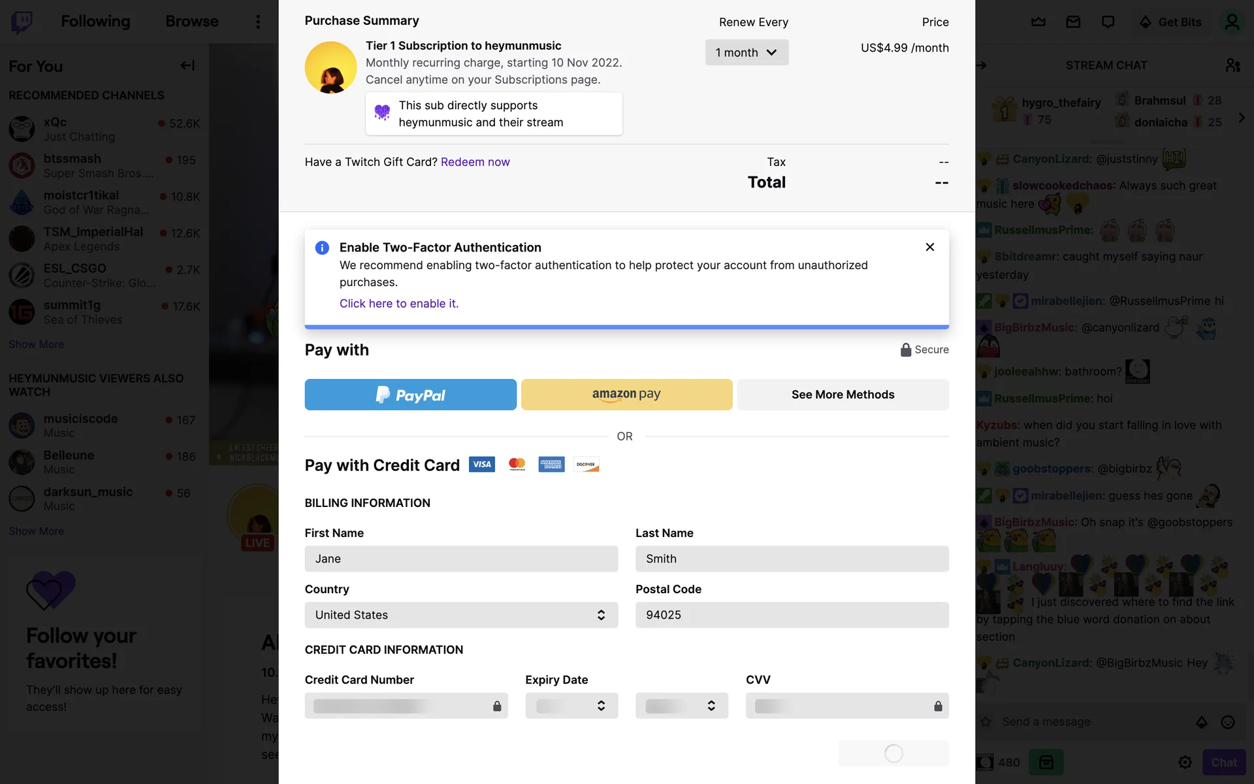
Task: Open chat settings gear icon
Action: coord(1185,762)
